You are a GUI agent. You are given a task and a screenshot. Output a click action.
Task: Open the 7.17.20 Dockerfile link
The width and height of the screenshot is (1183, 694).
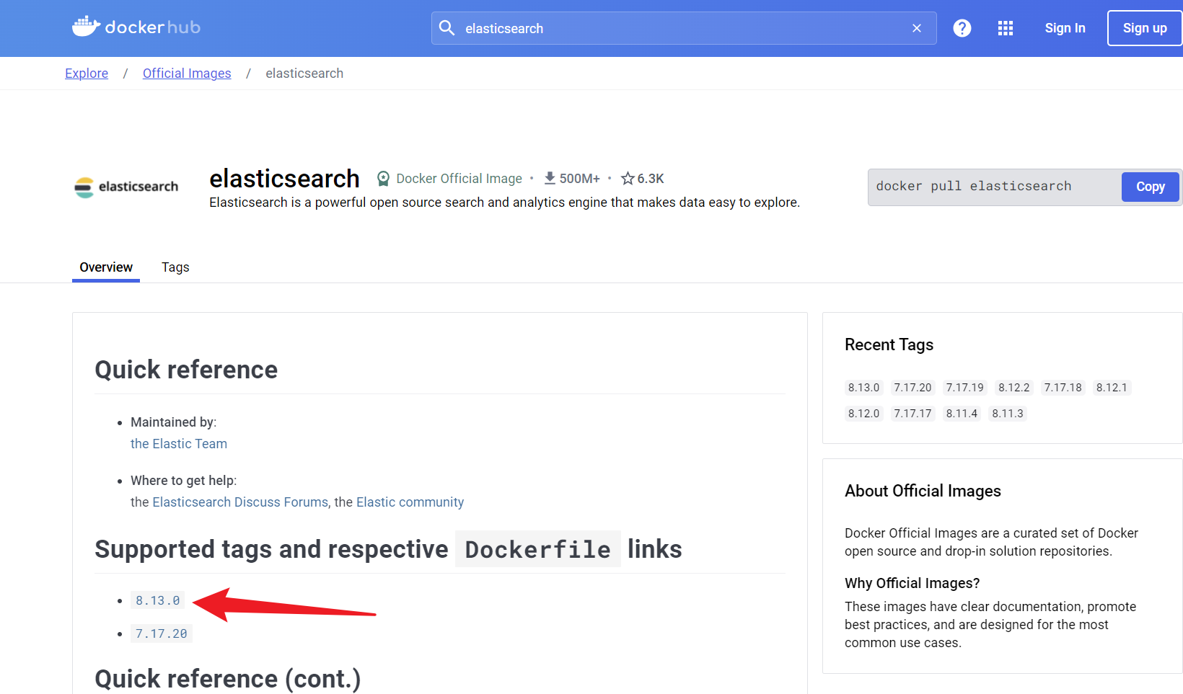tap(162, 633)
